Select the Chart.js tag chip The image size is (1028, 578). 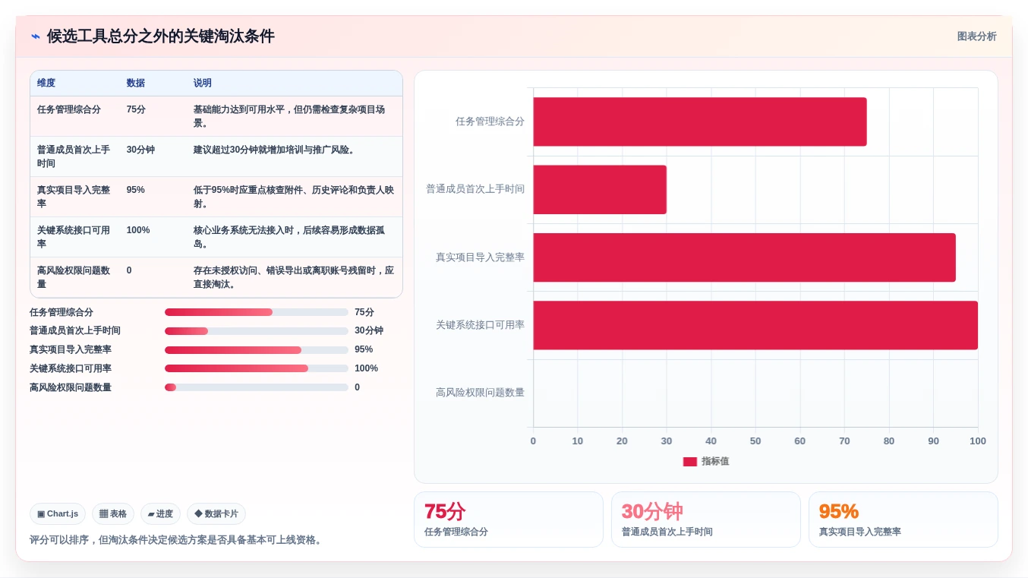[x=58, y=514]
